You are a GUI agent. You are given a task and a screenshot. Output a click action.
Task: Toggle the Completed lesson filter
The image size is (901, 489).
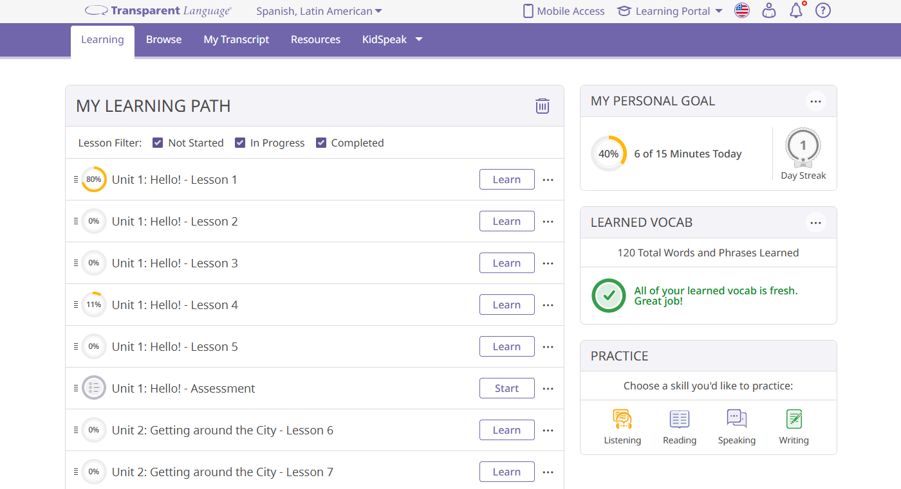(x=321, y=142)
